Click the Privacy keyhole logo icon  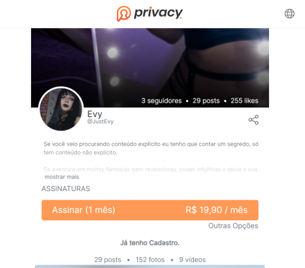124,13
